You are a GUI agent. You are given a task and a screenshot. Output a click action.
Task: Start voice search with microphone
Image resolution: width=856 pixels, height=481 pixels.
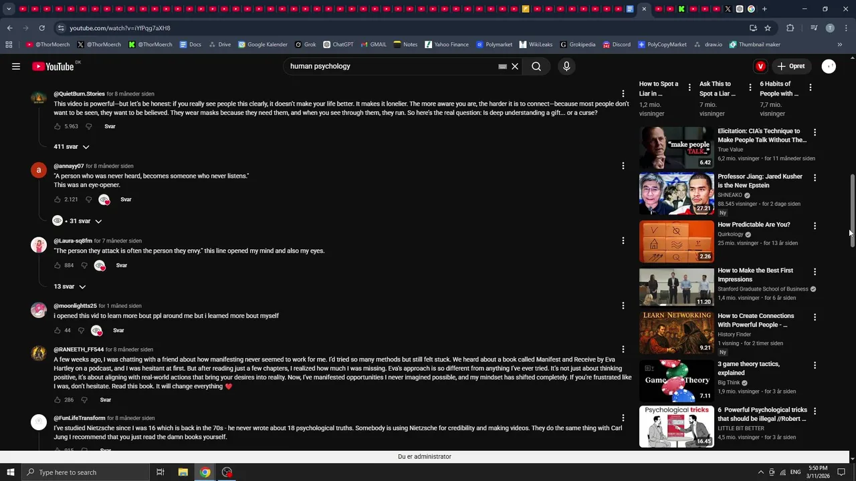(566, 66)
